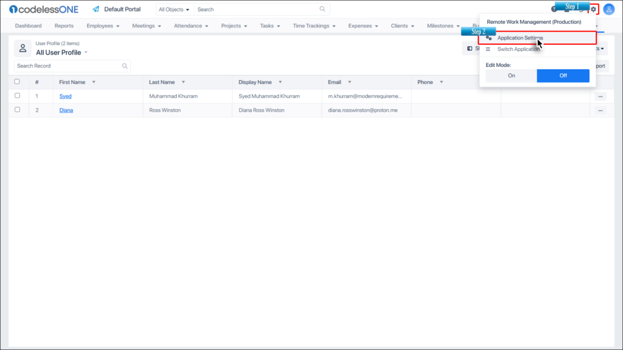Expand the All User Profile view dropdown
Image resolution: width=623 pixels, height=350 pixels.
(86, 52)
